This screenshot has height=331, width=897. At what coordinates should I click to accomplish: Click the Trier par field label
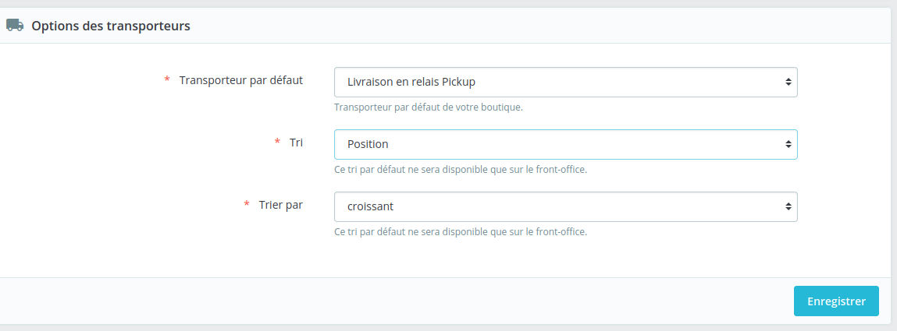click(281, 205)
